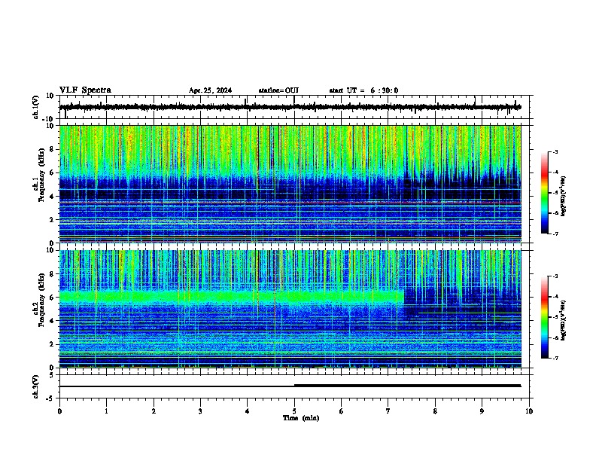Screen dimensions: 596x461
Task: Click the green 6 kHz band in ch.2 spectrogram
Action: point(232,297)
